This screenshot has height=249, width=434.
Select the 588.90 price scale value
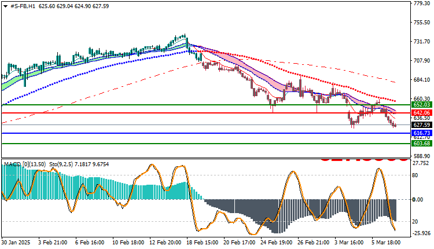point(421,156)
